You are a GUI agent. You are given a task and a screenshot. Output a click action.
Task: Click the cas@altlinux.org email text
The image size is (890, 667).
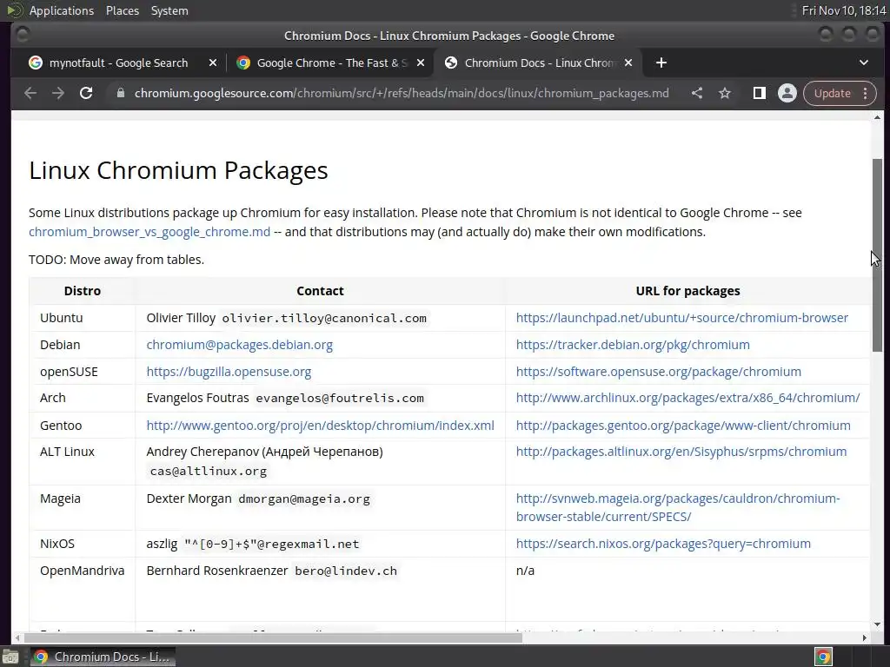click(209, 472)
